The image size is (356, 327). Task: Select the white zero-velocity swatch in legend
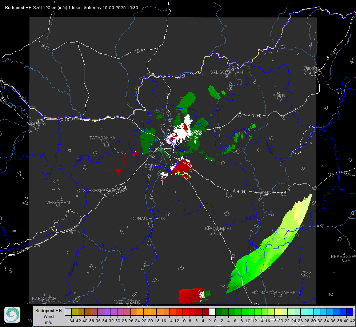tap(212, 312)
